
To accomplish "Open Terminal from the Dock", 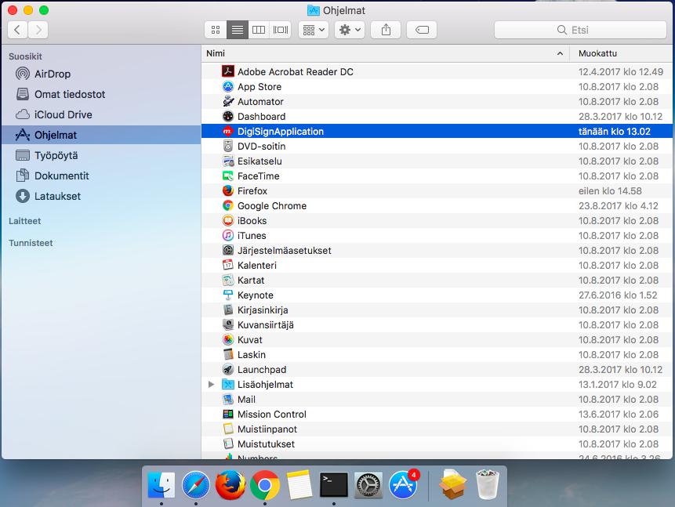I will pyautogui.click(x=334, y=485).
